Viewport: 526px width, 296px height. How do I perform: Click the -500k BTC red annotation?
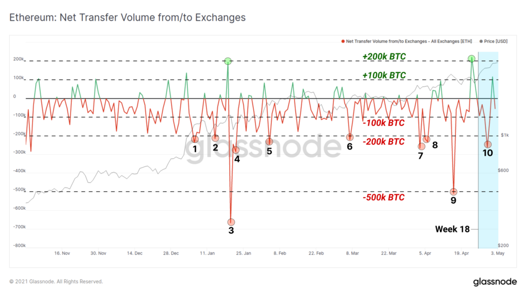tap(383, 197)
